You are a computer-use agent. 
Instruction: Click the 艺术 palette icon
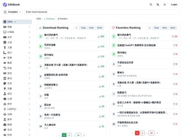point(5,83)
